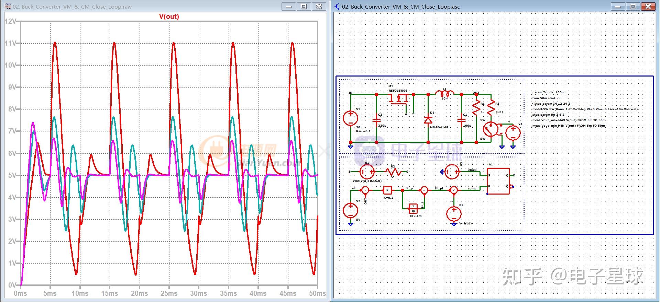Viewport: 660px width, 303px height.
Task: Click the {Ro} value of resistor R3
Action: (x=499, y=112)
